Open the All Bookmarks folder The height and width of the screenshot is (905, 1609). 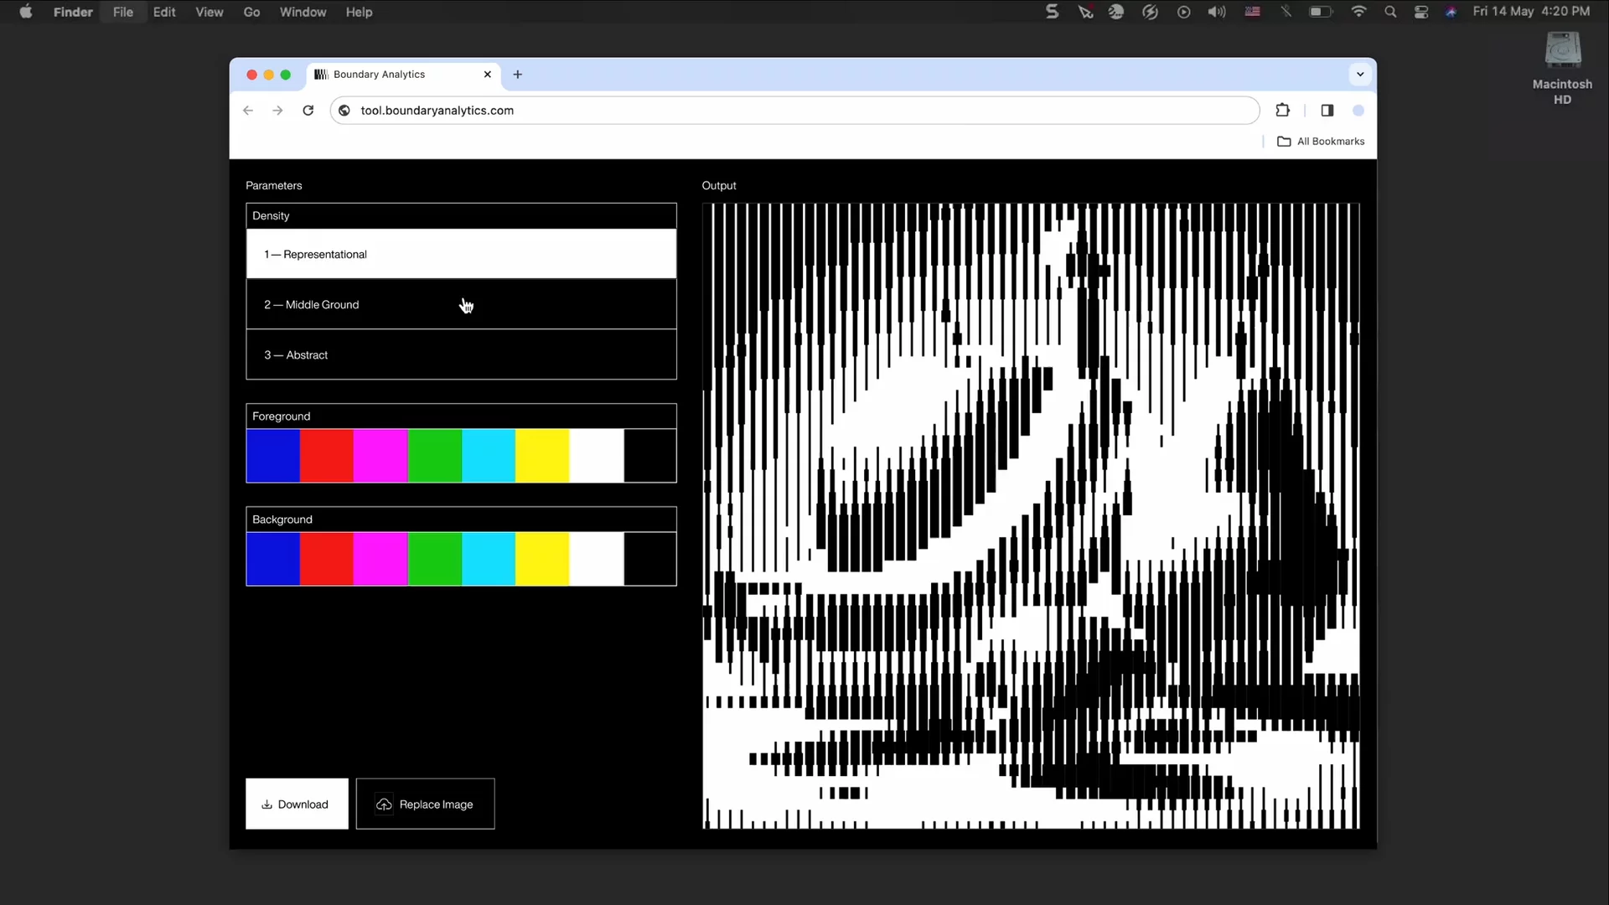1322,142
